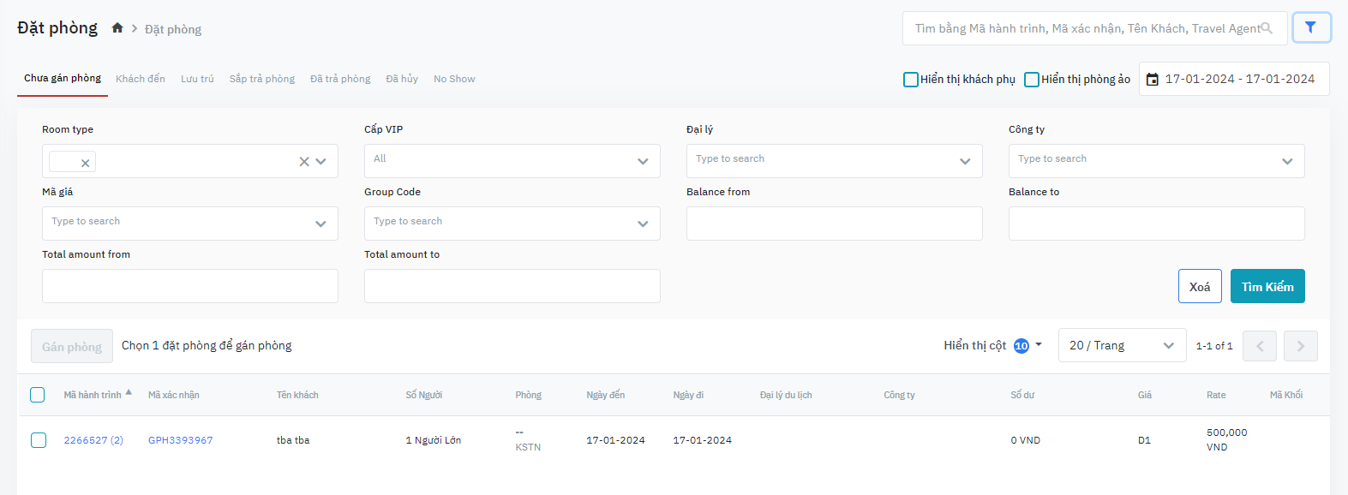The image size is (1348, 495).
Task: Switch to the Khách đến tab
Action: point(141,79)
